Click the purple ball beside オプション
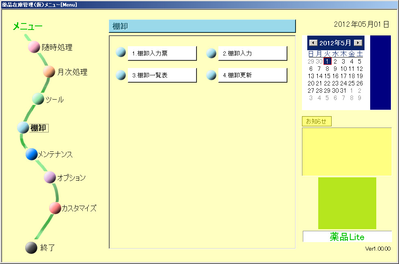The width and height of the screenshot is (399, 264). 50,177
